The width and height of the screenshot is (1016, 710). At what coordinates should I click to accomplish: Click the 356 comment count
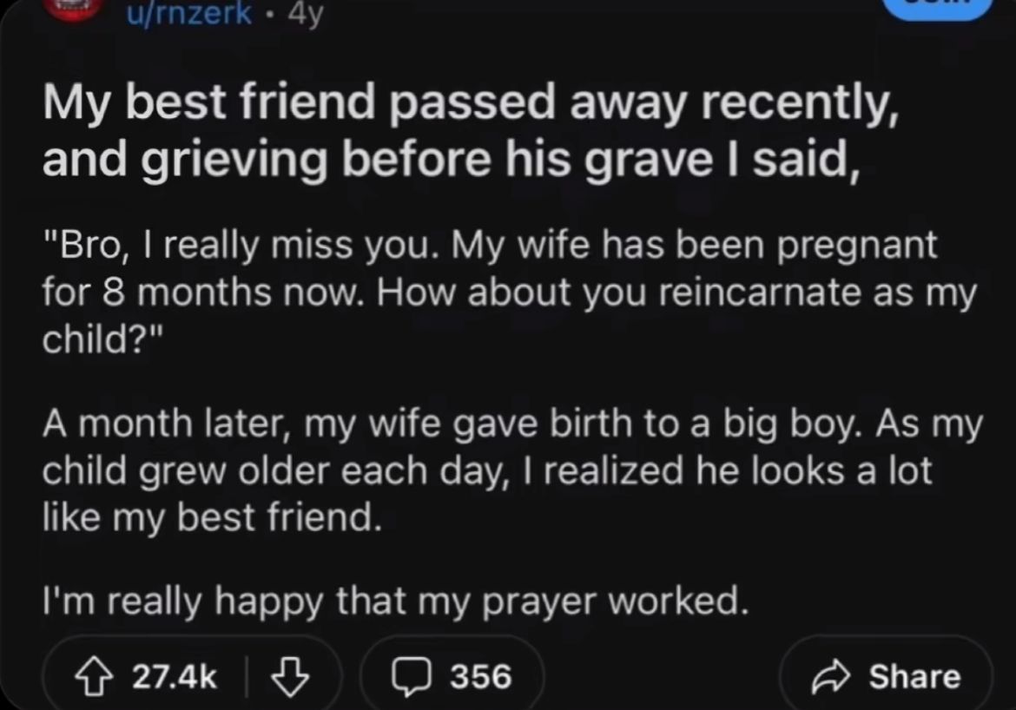pos(480,677)
